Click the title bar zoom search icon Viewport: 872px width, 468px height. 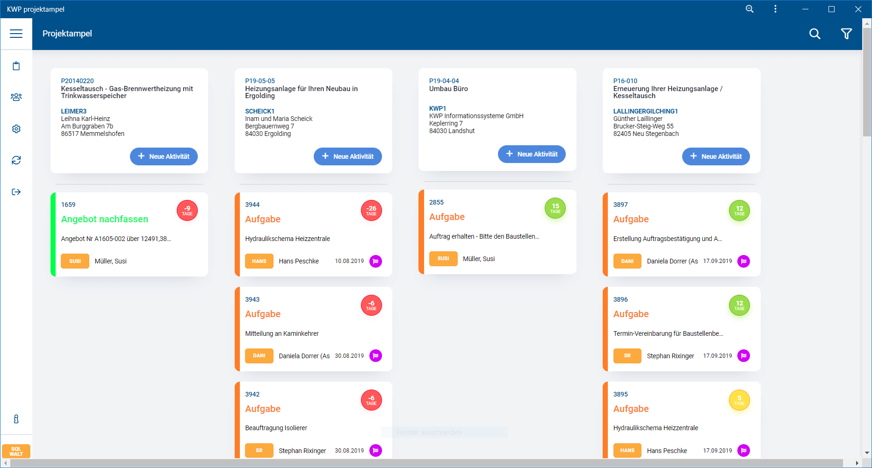[749, 9]
